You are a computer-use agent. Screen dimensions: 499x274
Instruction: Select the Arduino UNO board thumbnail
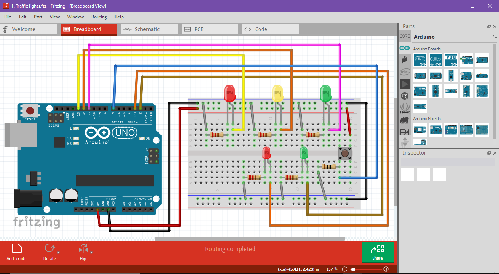(x=420, y=60)
